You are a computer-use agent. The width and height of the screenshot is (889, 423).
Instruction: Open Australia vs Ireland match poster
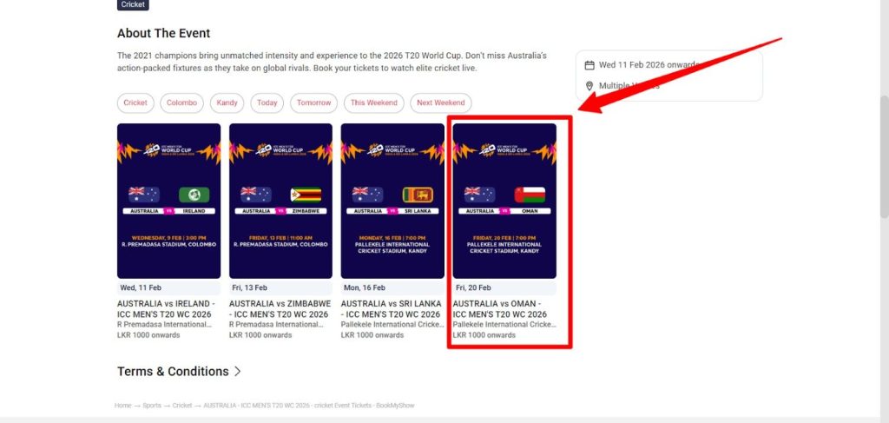[169, 201]
